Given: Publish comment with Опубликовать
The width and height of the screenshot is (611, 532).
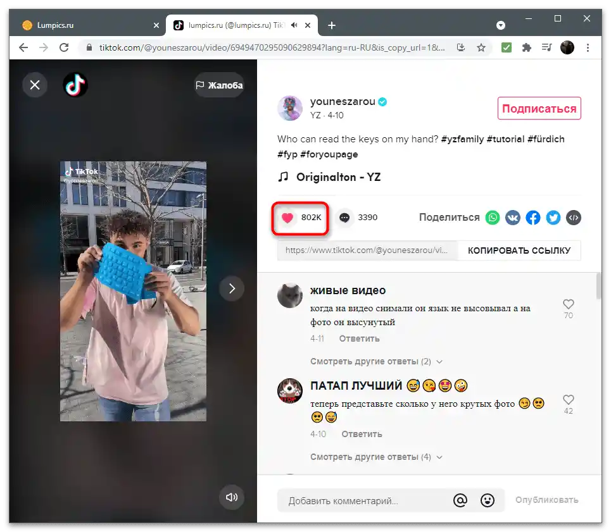Looking at the screenshot, I should (x=546, y=500).
